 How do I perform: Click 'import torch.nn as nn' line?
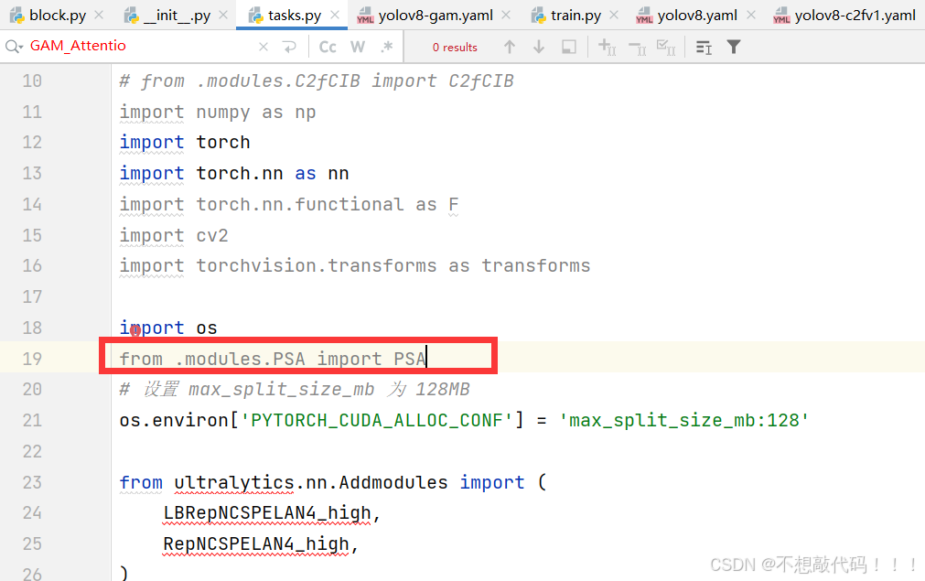point(234,174)
